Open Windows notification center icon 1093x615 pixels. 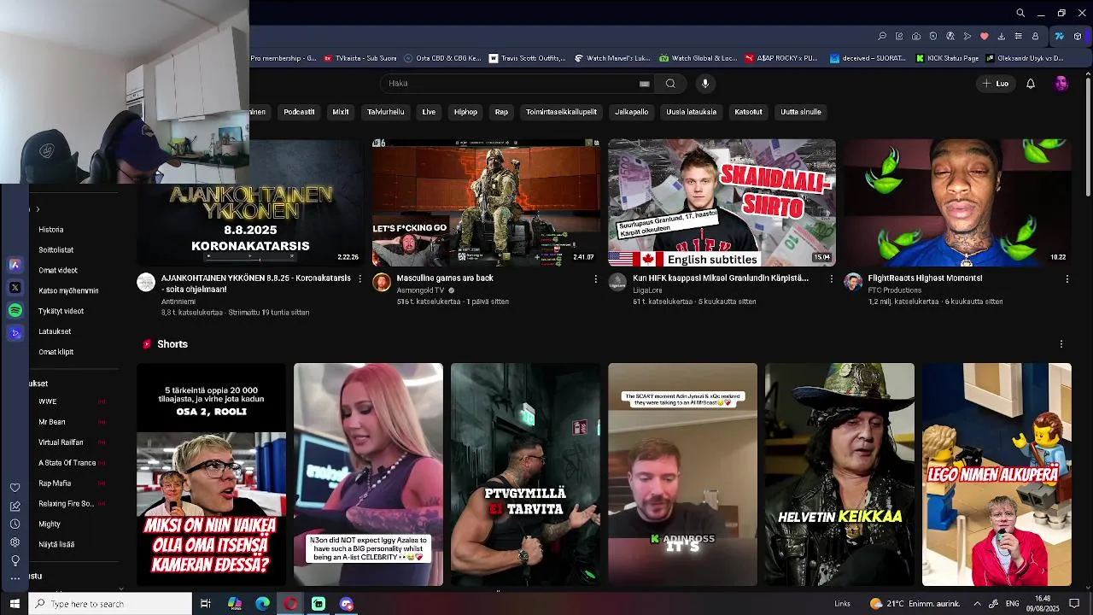click(x=1074, y=604)
